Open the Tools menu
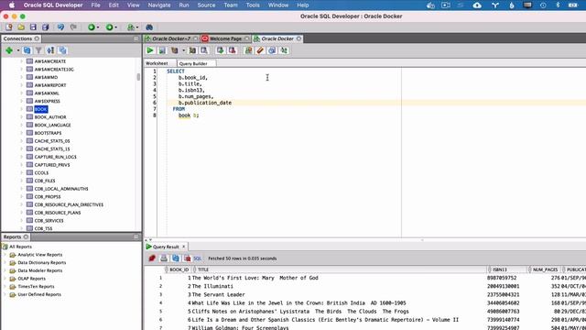The image size is (586, 330). [x=253, y=5]
